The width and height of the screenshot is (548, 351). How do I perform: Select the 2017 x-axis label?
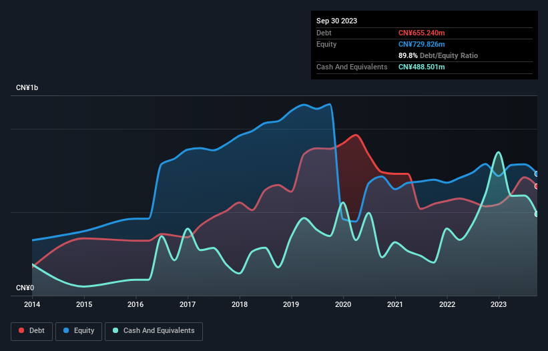(188, 304)
